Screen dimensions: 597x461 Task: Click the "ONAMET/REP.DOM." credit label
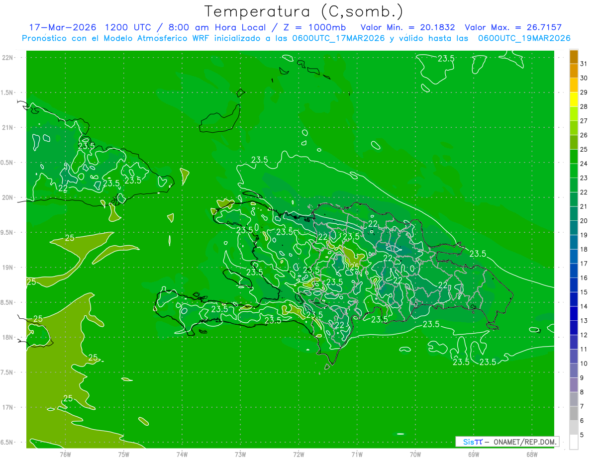[x=524, y=442]
